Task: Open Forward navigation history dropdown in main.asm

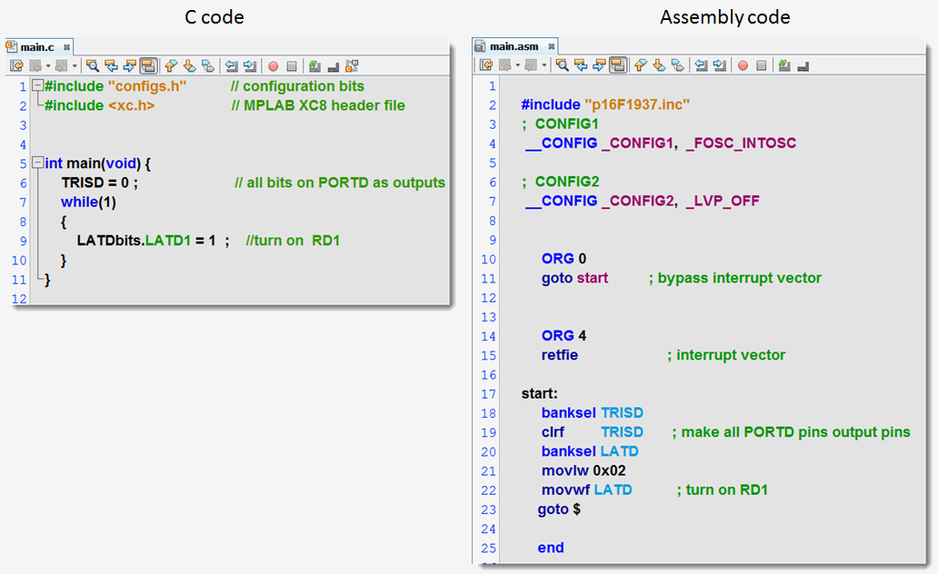Action: 544,64
